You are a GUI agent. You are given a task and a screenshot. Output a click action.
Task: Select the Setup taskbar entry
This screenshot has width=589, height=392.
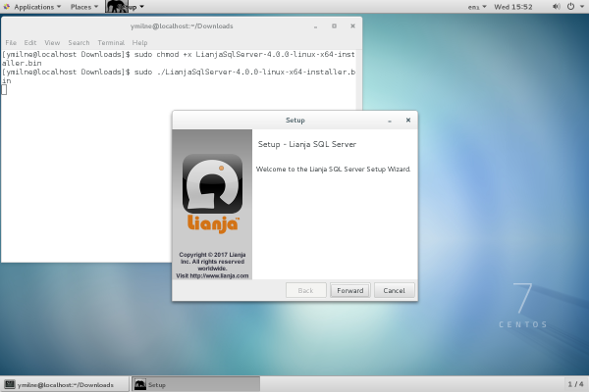click(194, 384)
